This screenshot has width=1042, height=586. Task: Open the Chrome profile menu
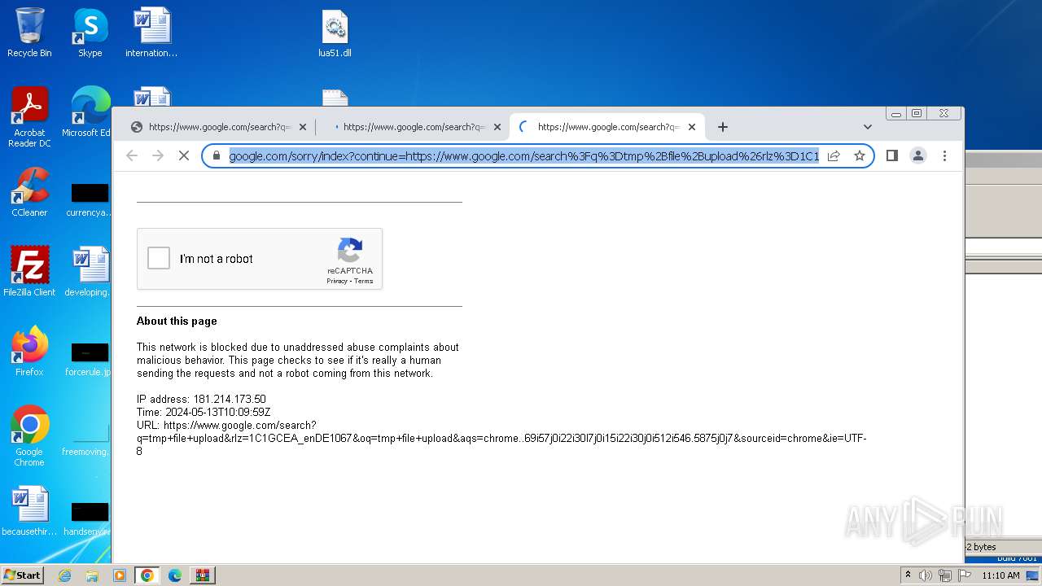(918, 155)
